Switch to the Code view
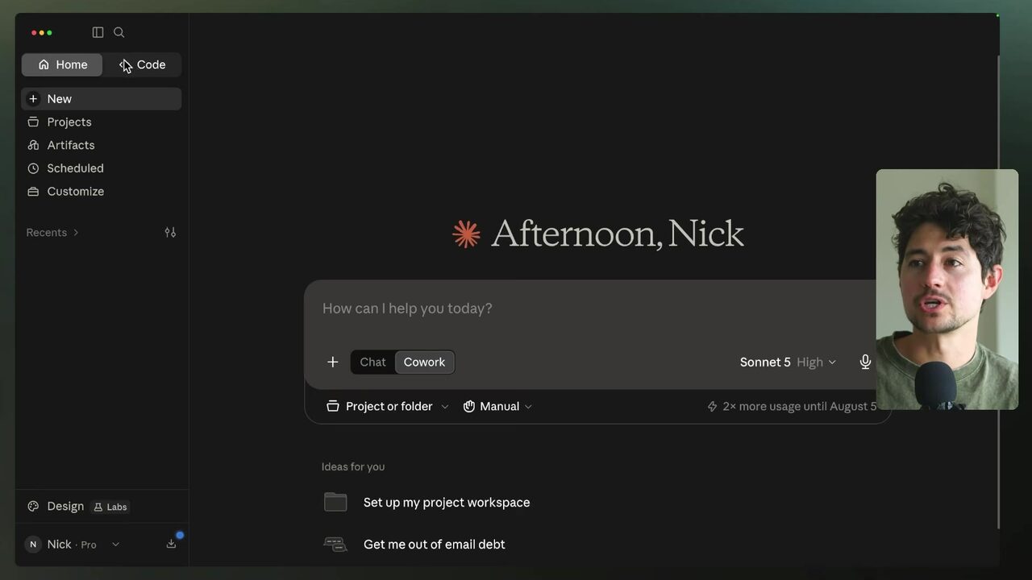Image resolution: width=1032 pixels, height=580 pixels. coord(142,65)
